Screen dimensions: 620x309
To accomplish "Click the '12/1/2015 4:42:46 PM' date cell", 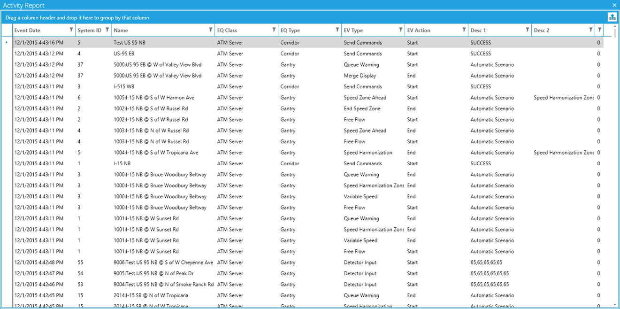I will (44, 285).
